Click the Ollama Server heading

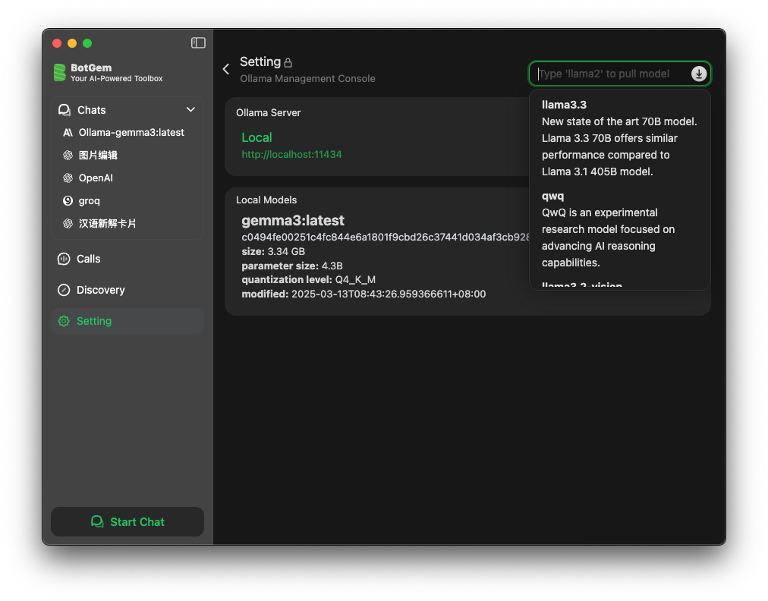(269, 112)
